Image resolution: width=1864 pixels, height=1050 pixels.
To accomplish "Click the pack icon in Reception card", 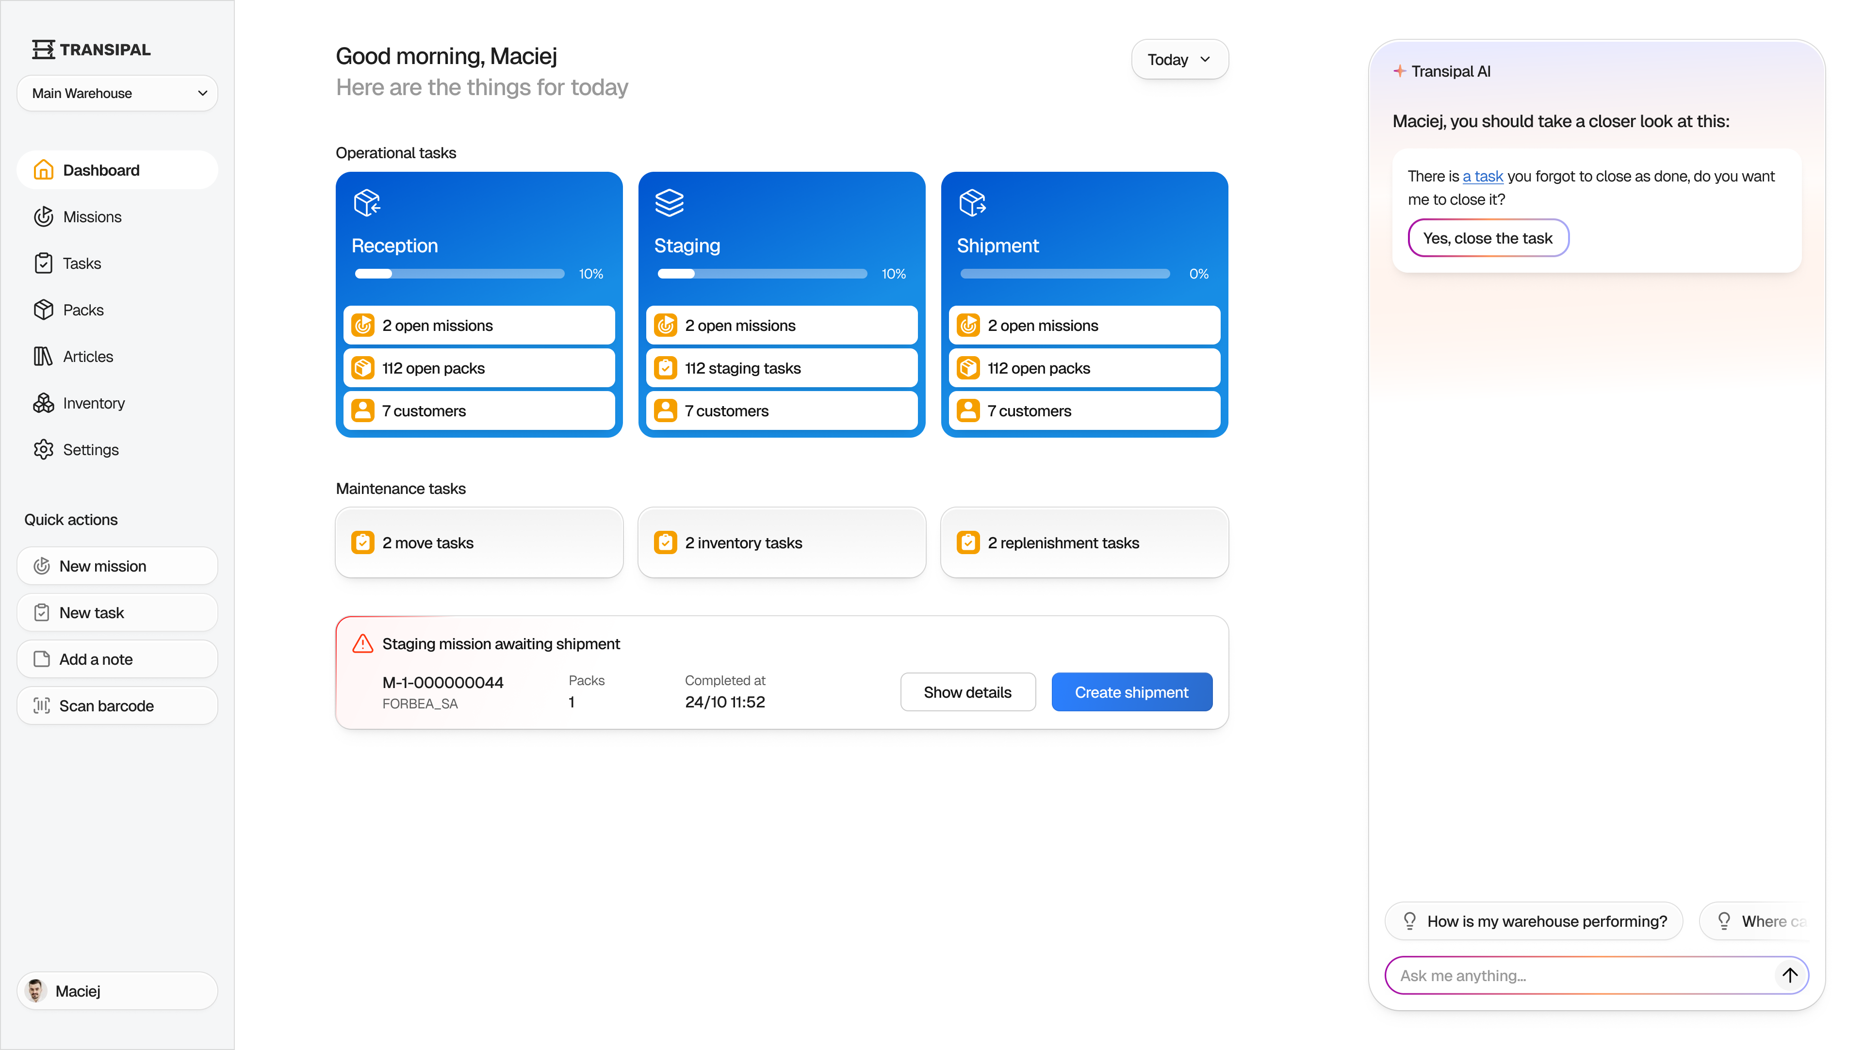I will tap(362, 368).
